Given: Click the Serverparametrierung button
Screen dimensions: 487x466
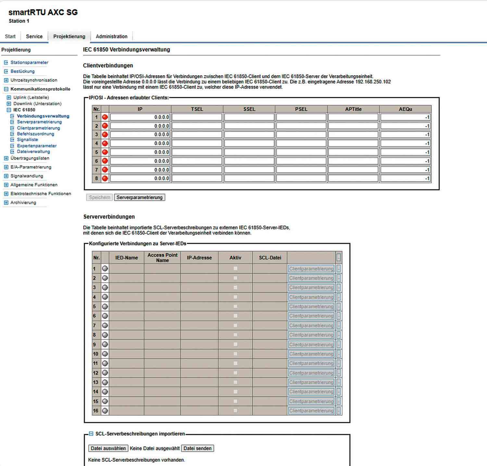Looking at the screenshot, I should pos(139,197).
